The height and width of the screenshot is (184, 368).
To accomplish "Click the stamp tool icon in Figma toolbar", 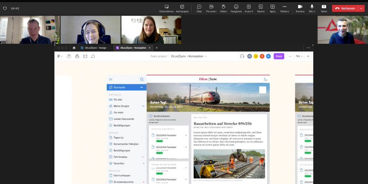I will point(77,56).
